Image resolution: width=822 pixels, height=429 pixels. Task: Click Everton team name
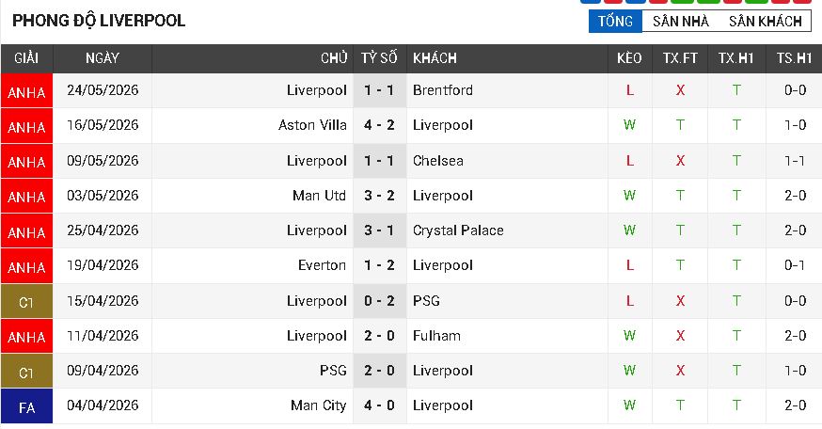click(322, 265)
